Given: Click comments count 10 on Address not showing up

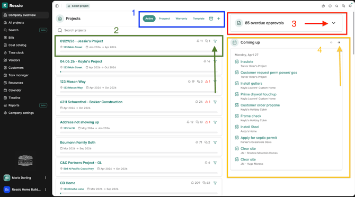Looking at the screenshot, I should point(199,122).
